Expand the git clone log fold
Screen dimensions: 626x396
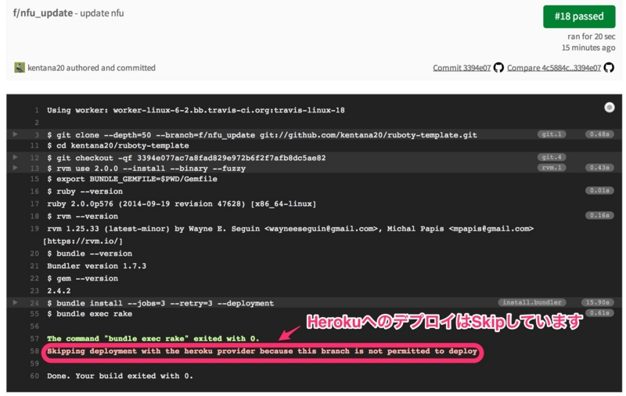tap(15, 134)
